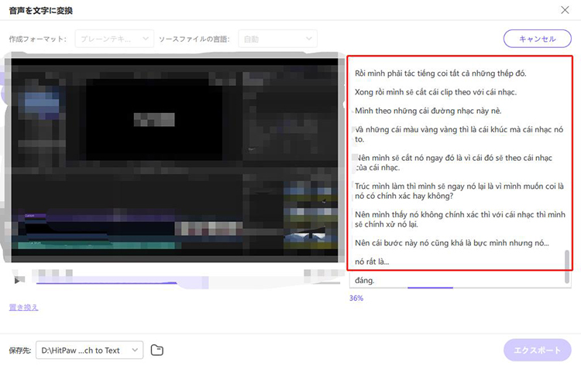Click the 36% conversion progress indicator
This screenshot has height=366, width=581.
356,298
